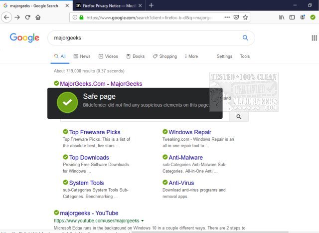Open the Firefox Library icon
This screenshot has height=233, width=319.
[282, 17]
